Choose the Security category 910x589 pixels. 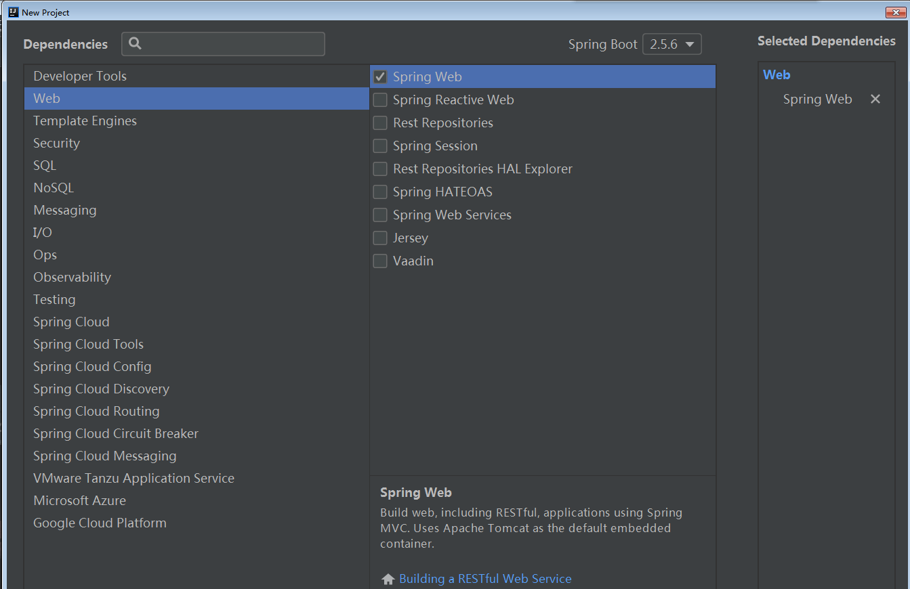[197, 143]
